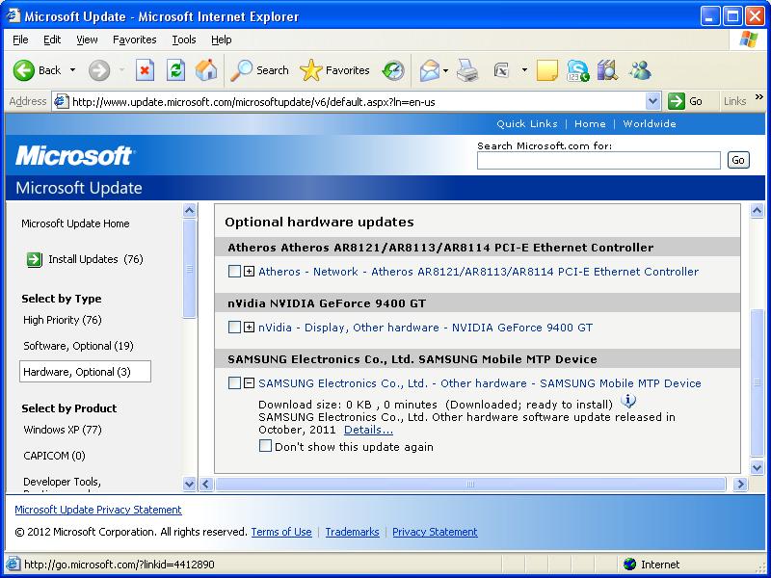Open the Tools menu
The height and width of the screenshot is (578, 771).
tap(184, 39)
